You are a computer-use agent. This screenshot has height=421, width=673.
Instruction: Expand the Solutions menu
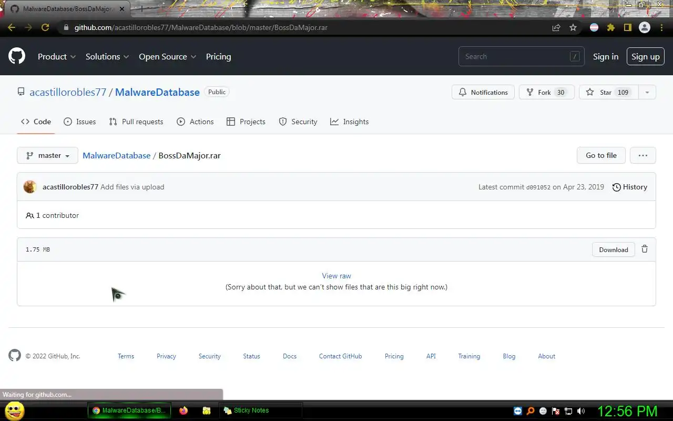coord(107,56)
